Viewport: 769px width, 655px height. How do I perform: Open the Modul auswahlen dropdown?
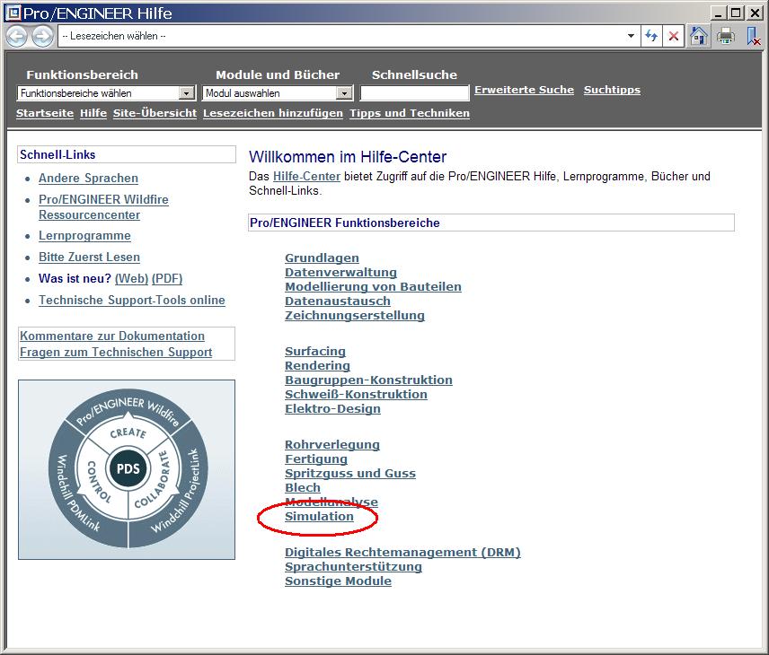pyautogui.click(x=278, y=93)
